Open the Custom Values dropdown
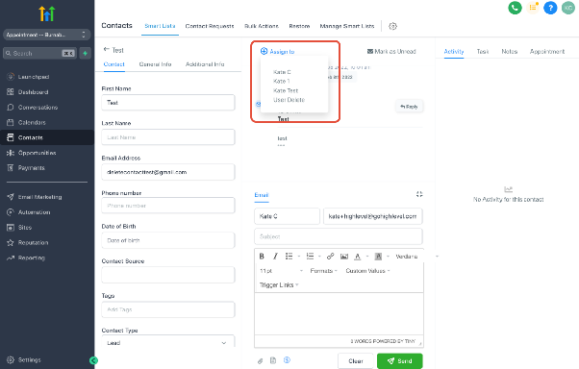 (367, 271)
